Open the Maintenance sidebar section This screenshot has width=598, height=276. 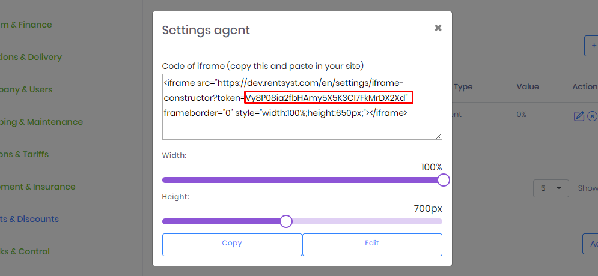point(41,122)
